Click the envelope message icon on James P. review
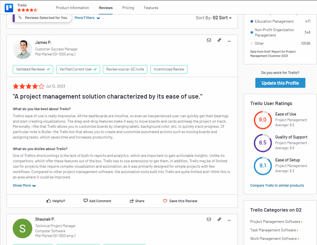Viewport: 317px width, 245px height. [x=209, y=40]
